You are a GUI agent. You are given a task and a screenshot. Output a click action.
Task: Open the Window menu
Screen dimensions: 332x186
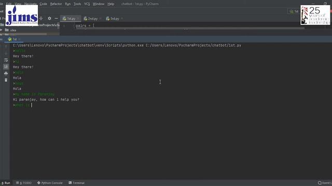(x=99, y=4)
